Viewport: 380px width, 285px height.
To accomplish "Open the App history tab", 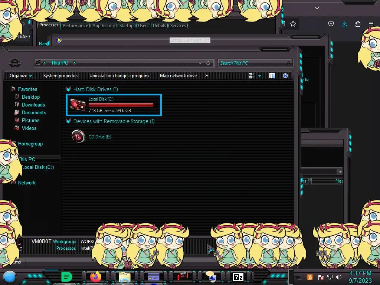I will tap(104, 26).
